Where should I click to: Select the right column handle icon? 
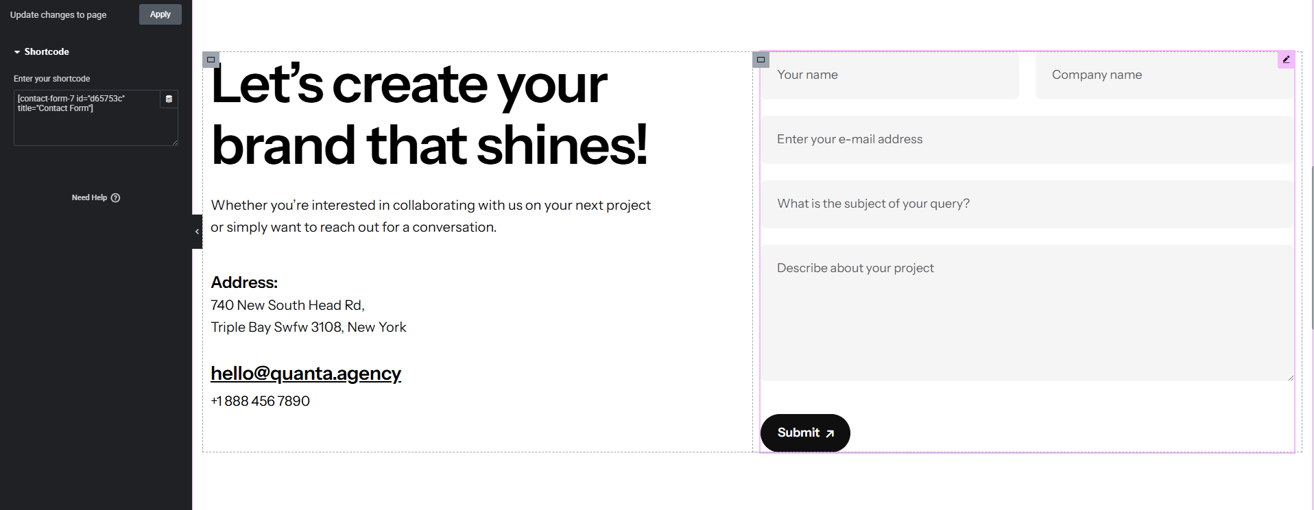pos(761,60)
